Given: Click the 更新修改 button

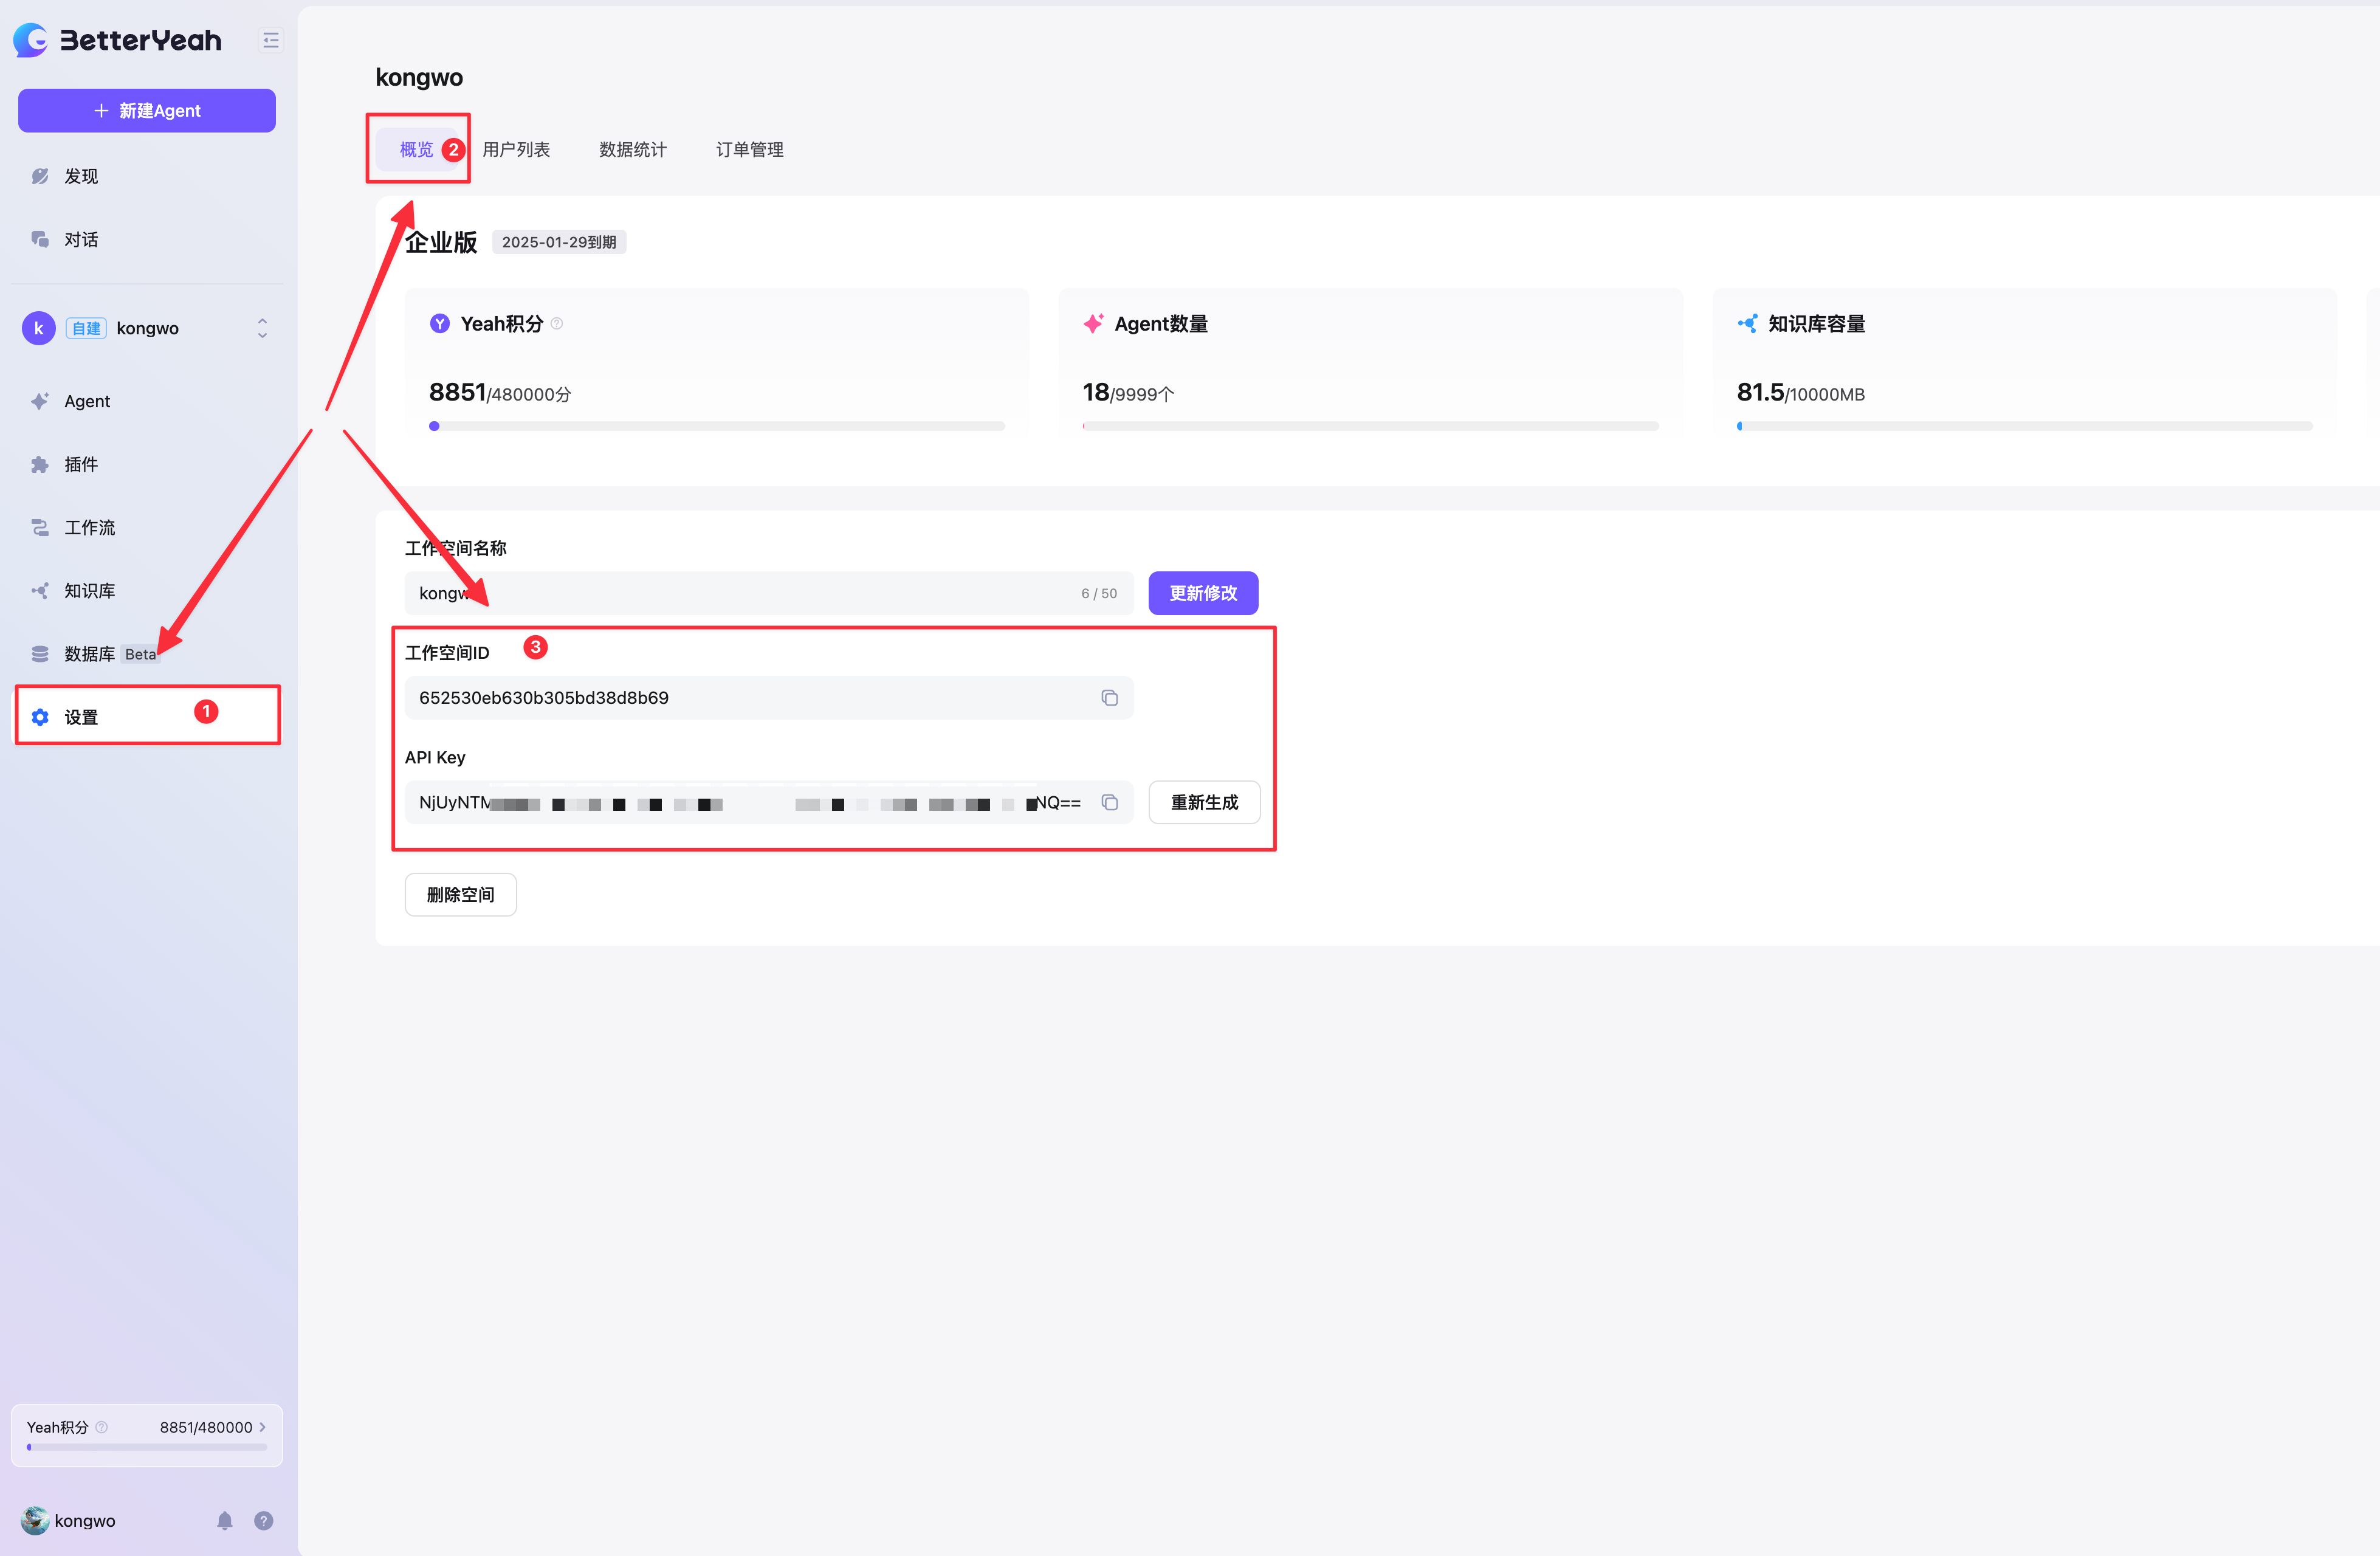Looking at the screenshot, I should (x=1203, y=593).
